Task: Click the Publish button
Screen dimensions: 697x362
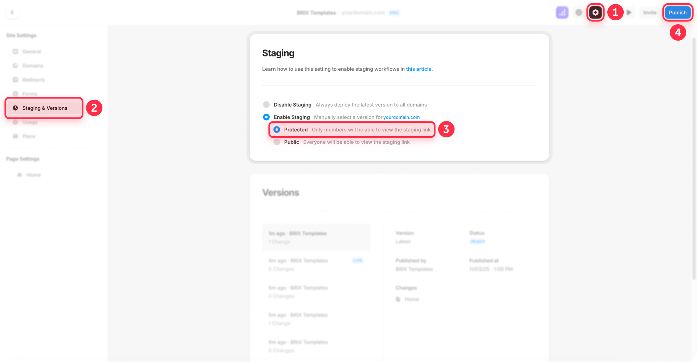Action: click(677, 12)
